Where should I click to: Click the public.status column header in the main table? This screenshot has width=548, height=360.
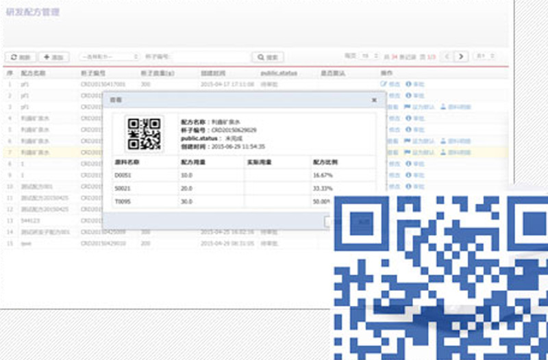pyautogui.click(x=279, y=73)
